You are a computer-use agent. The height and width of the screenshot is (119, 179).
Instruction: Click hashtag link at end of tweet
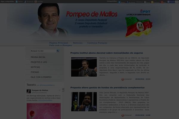(x=45, y=101)
